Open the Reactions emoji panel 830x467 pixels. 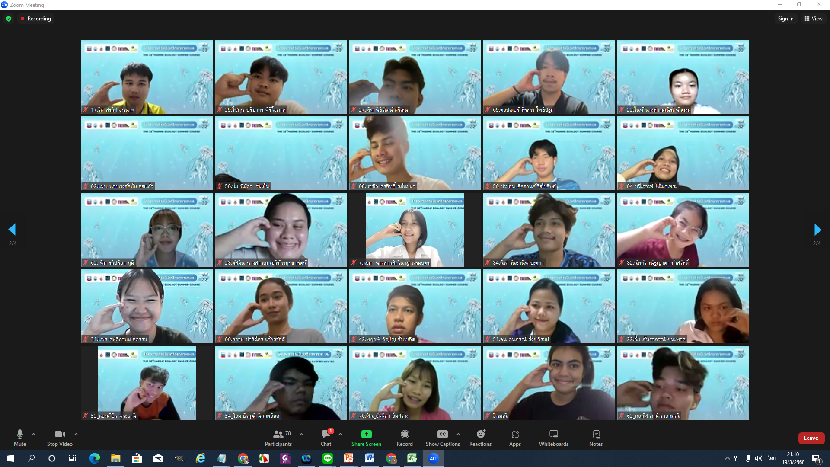[480, 437]
